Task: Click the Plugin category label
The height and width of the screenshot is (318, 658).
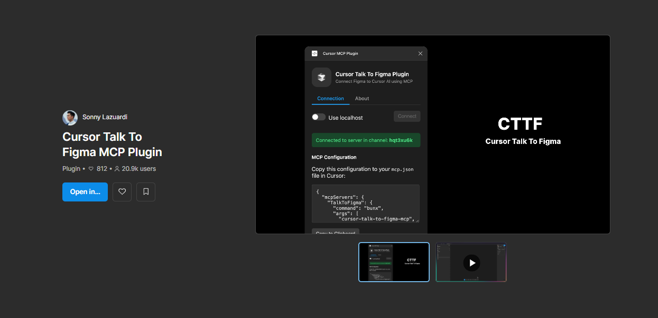Action: click(x=71, y=169)
